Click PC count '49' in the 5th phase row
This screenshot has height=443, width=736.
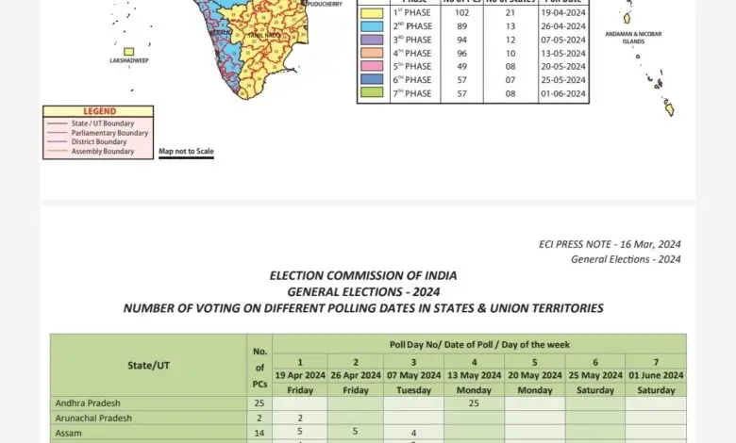pos(461,67)
